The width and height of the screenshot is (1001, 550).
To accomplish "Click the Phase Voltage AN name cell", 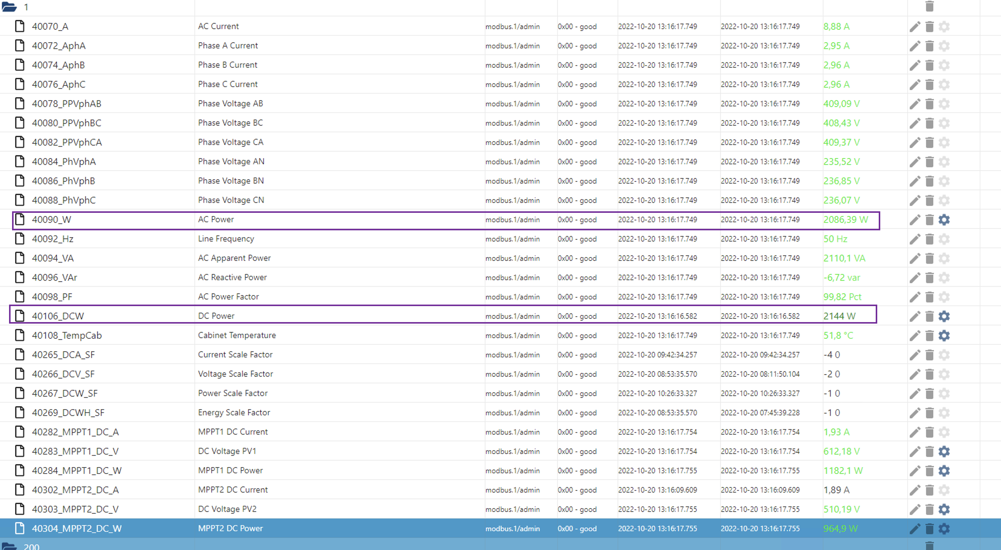I will pyautogui.click(x=231, y=161).
